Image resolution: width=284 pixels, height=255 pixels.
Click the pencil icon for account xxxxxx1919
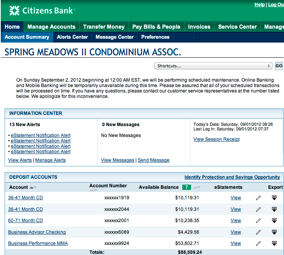pos(258,198)
